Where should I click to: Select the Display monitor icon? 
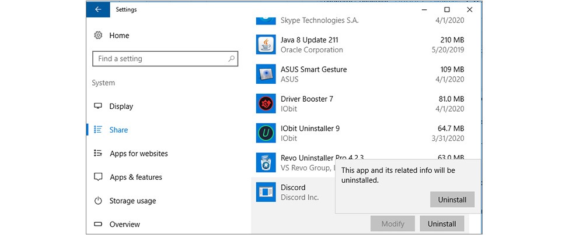98,106
